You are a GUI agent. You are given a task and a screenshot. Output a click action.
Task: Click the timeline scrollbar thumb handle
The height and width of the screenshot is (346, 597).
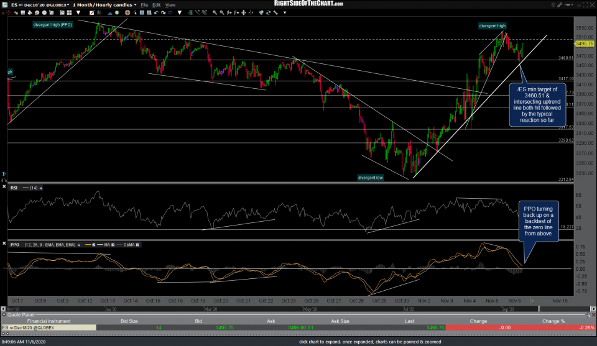[x=539, y=309]
